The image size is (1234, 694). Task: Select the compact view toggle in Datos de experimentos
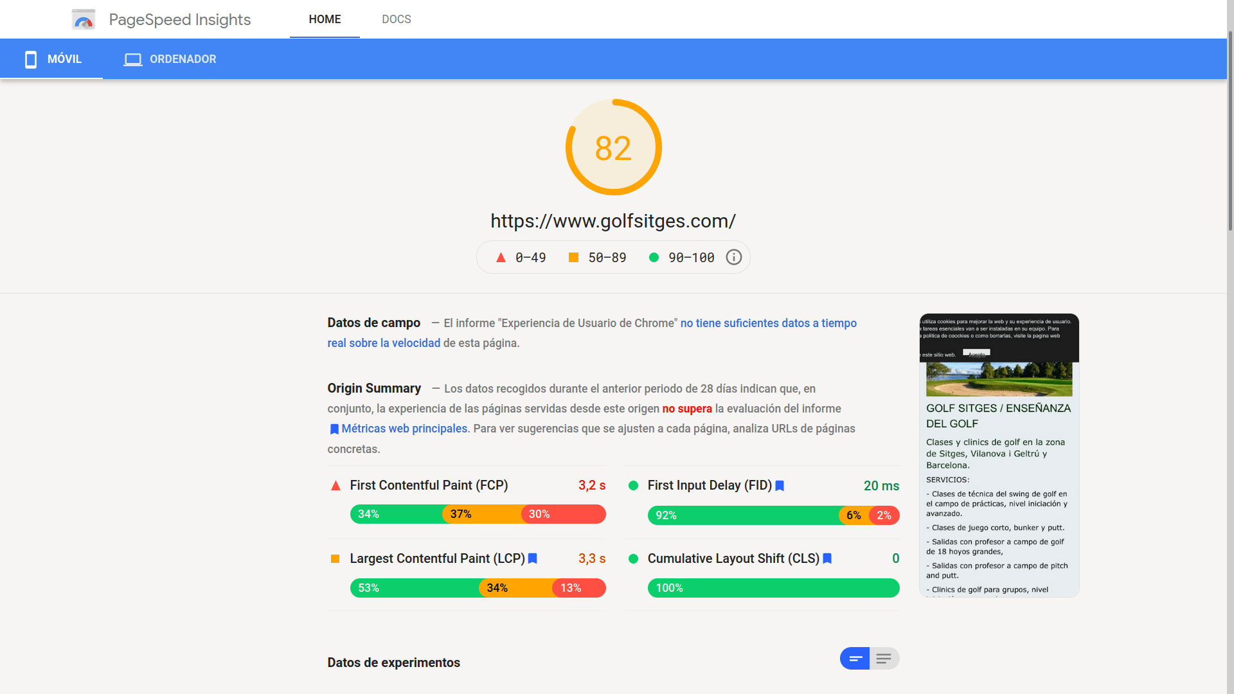tap(855, 659)
